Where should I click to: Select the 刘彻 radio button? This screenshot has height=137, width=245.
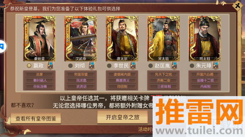(x=70, y=66)
